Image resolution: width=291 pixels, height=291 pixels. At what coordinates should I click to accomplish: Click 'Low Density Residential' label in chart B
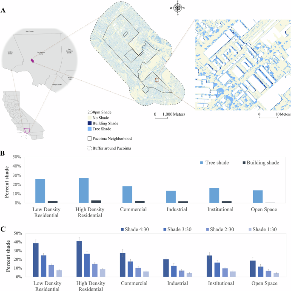click(x=46, y=212)
